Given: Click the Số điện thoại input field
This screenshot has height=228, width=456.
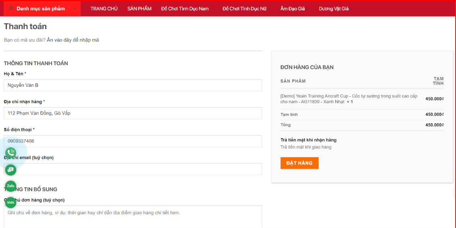Looking at the screenshot, I should 133,141.
